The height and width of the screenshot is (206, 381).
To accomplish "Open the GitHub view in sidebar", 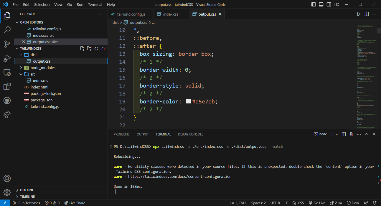I will pyautogui.click(x=7, y=101).
